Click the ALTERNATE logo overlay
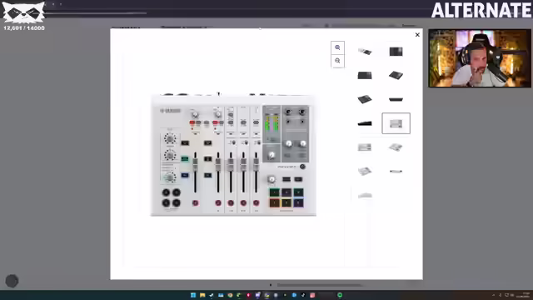This screenshot has height=300, width=533. click(x=481, y=11)
